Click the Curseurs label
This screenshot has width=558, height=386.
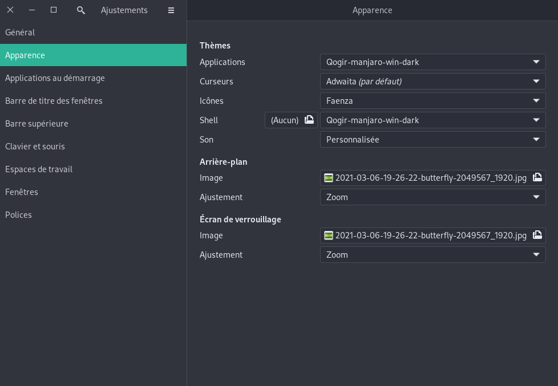(216, 82)
